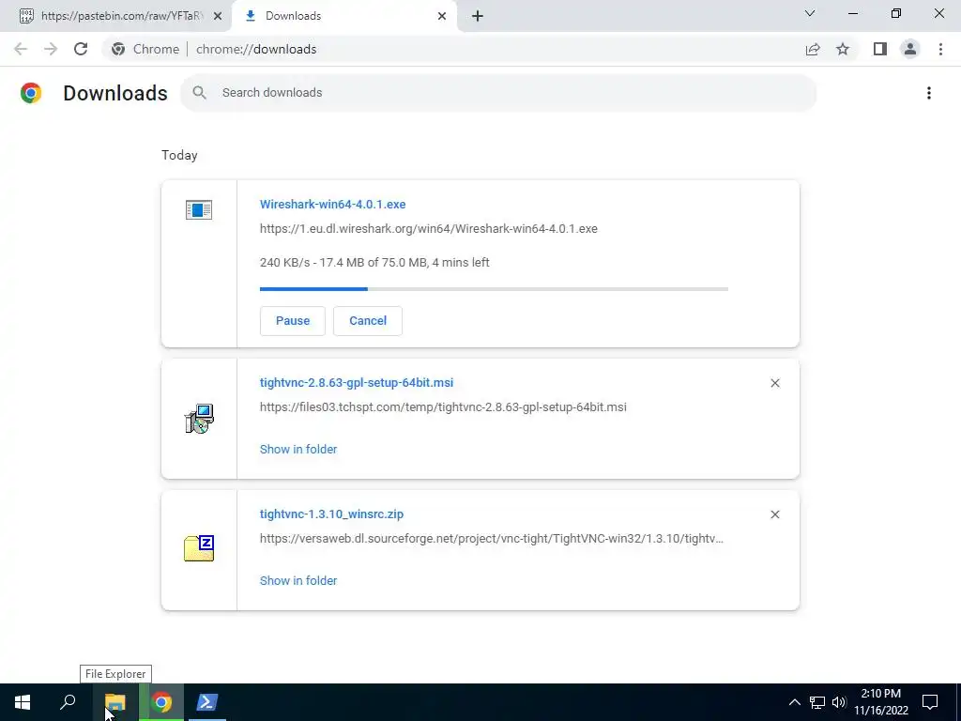Viewport: 961px width, 721px height.
Task: Go forward using the browser forward arrow
Action: pyautogui.click(x=51, y=49)
